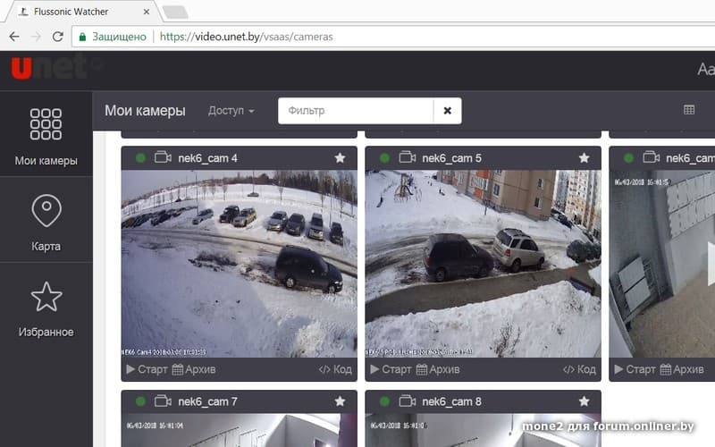This screenshot has height=447, width=715.
Task: Click camera icon of nek6_cam 5
Action: pyautogui.click(x=408, y=157)
